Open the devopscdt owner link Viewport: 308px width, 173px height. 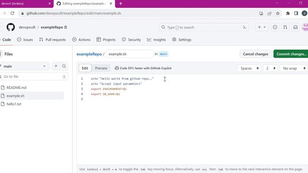(27, 27)
